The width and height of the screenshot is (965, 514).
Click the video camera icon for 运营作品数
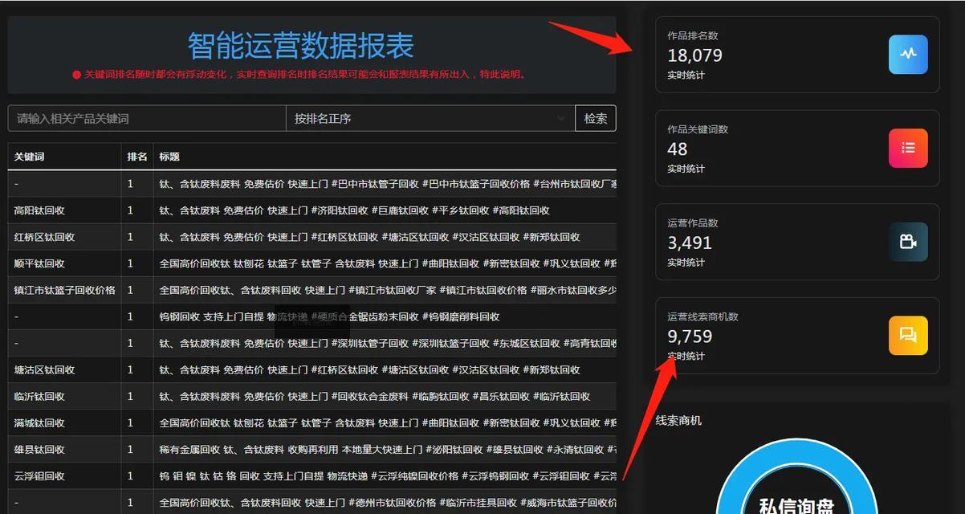(x=908, y=242)
